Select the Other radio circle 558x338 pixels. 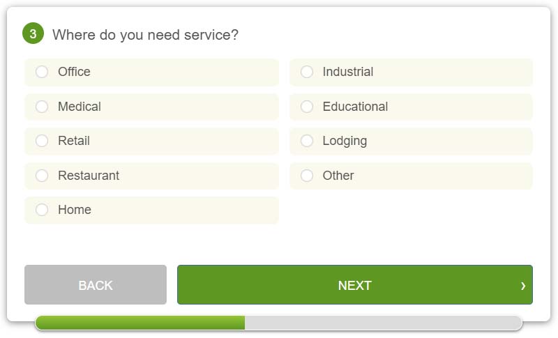tap(307, 176)
